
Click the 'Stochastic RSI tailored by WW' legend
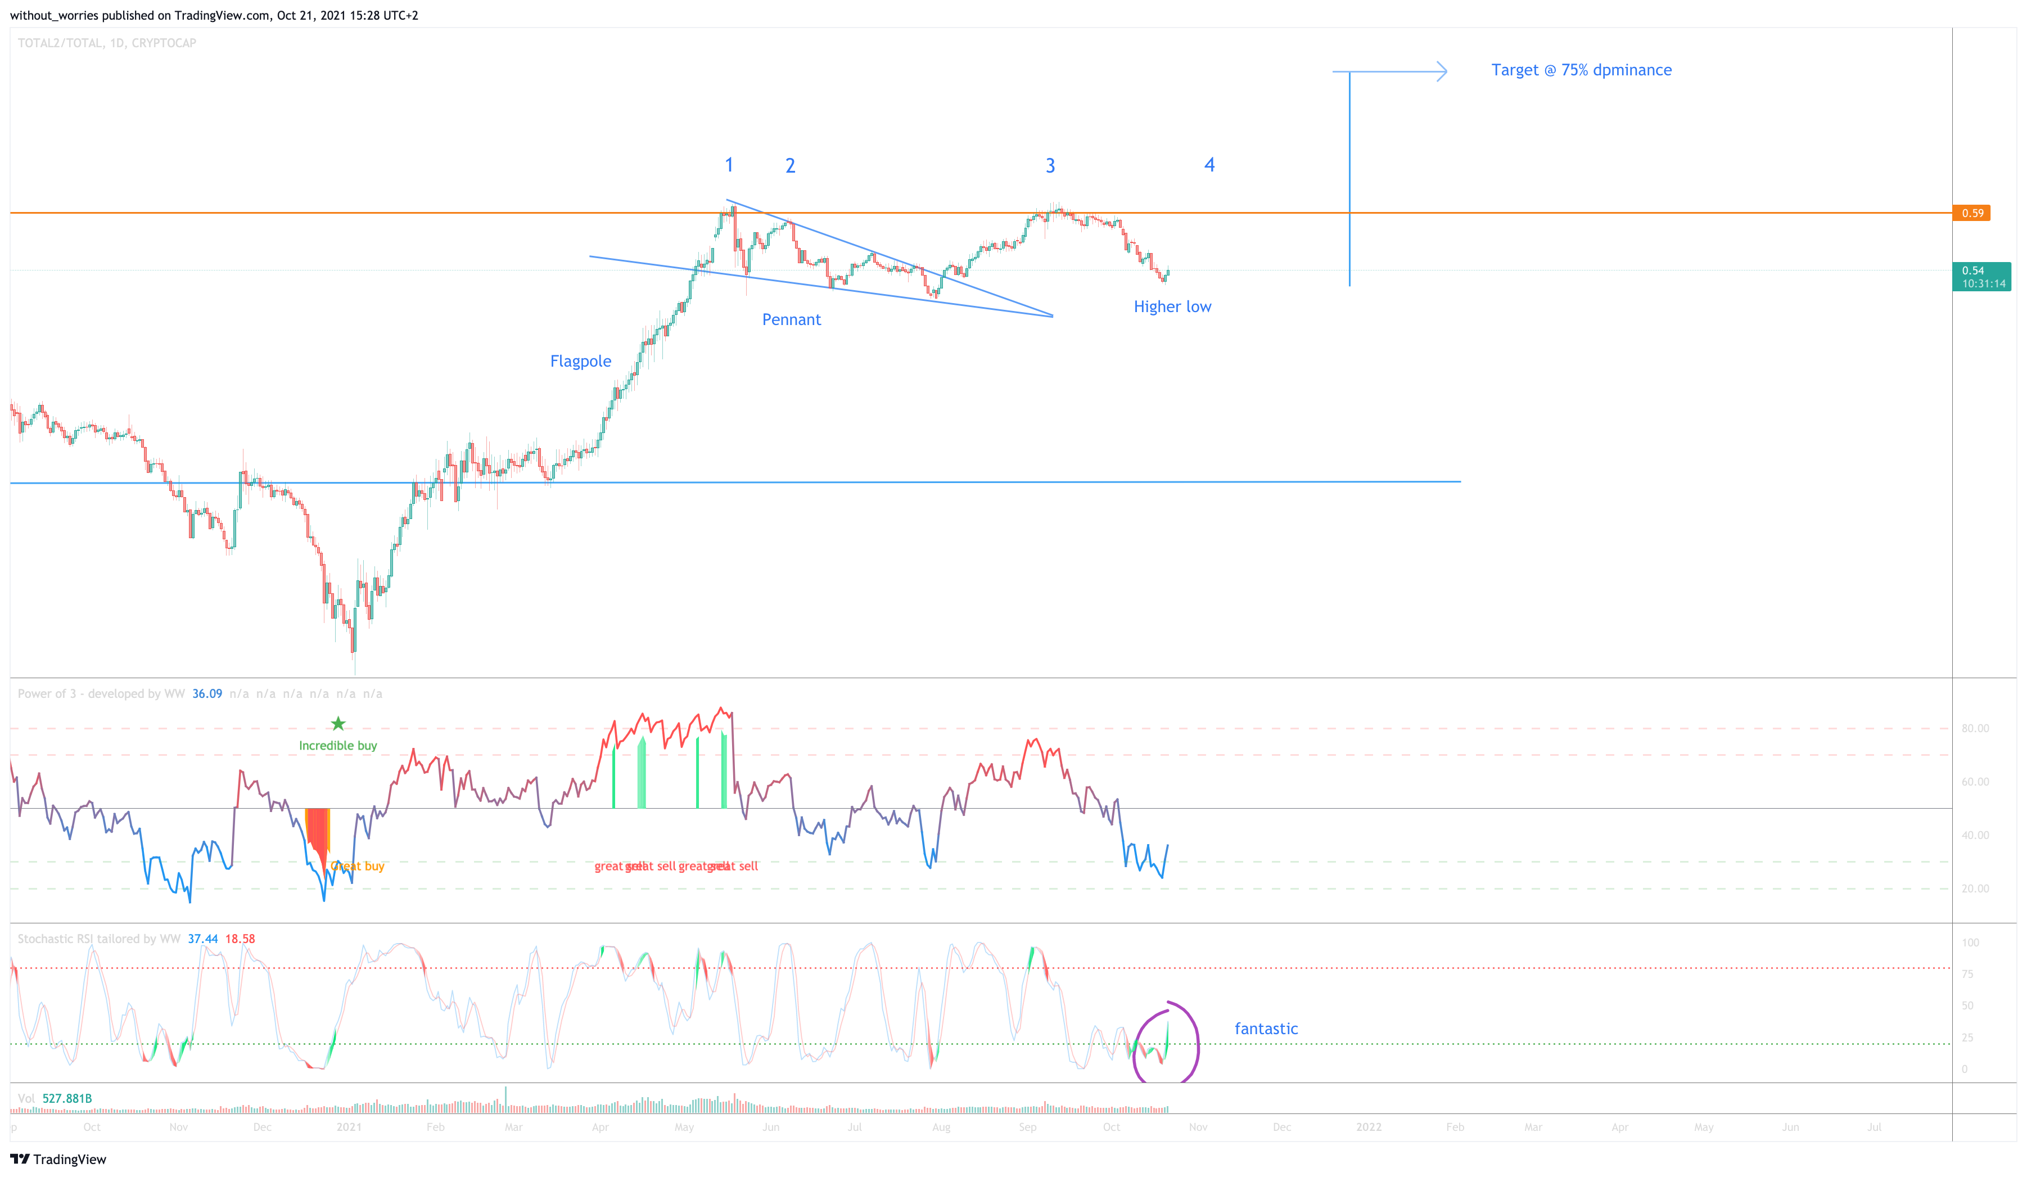[99, 939]
